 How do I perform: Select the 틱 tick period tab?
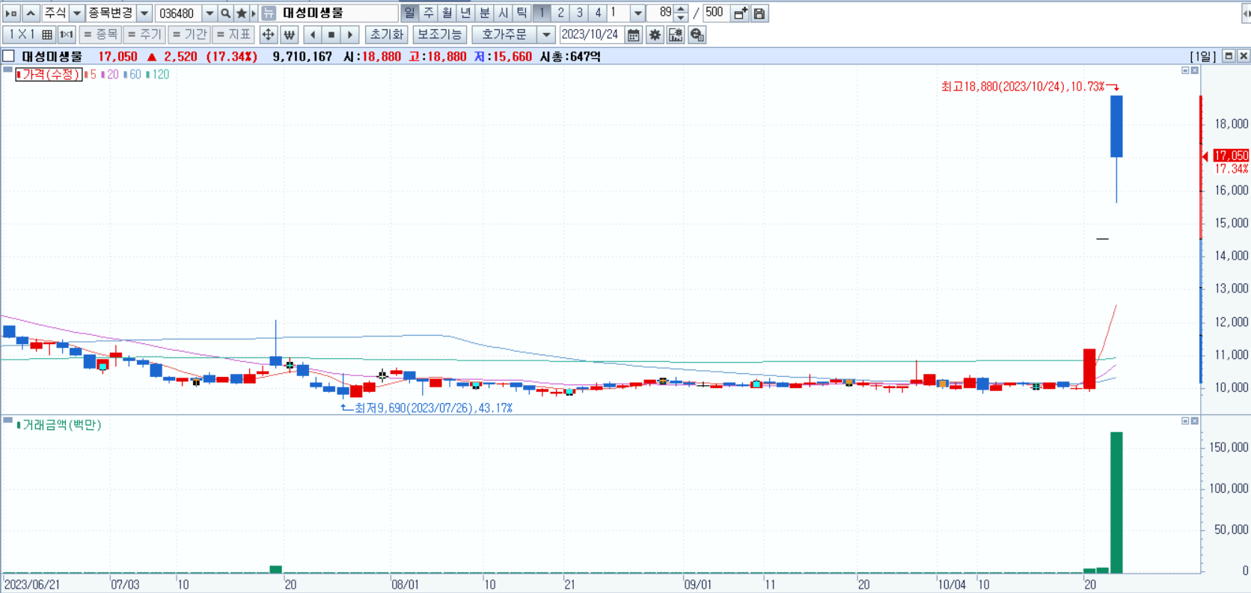tap(521, 13)
